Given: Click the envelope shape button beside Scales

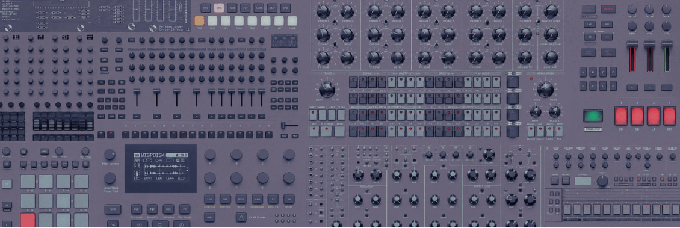Looking at the screenshot, I should coord(241,217).
